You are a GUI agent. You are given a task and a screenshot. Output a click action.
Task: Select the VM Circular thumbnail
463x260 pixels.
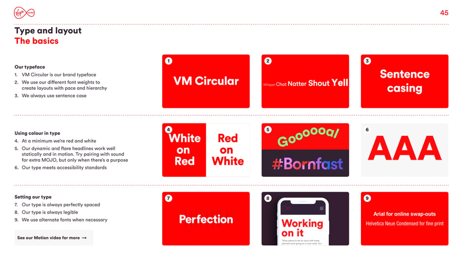point(206,81)
